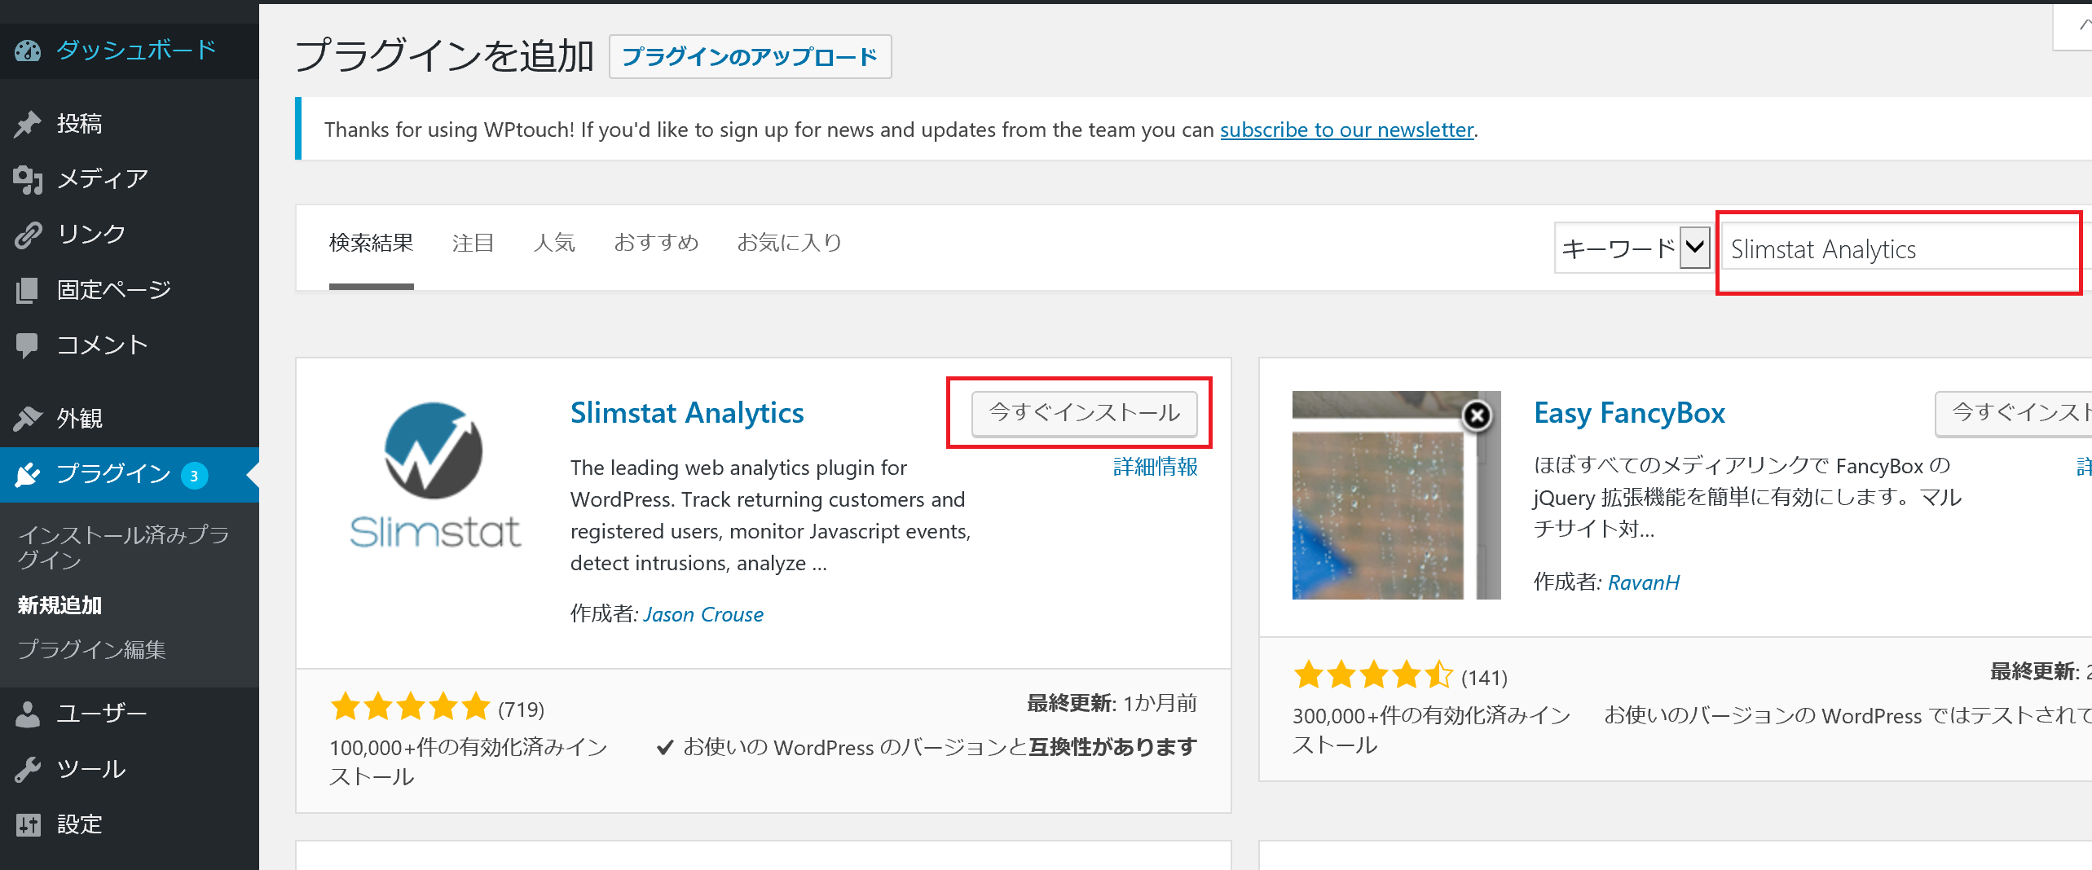Click install button for Easy FancyBox
The height and width of the screenshot is (870, 2092).
[2014, 413]
